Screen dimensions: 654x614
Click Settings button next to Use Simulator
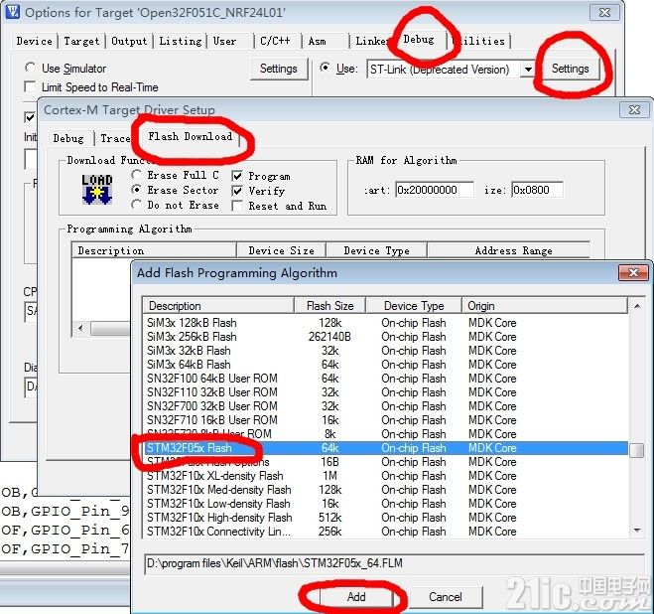[x=279, y=69]
